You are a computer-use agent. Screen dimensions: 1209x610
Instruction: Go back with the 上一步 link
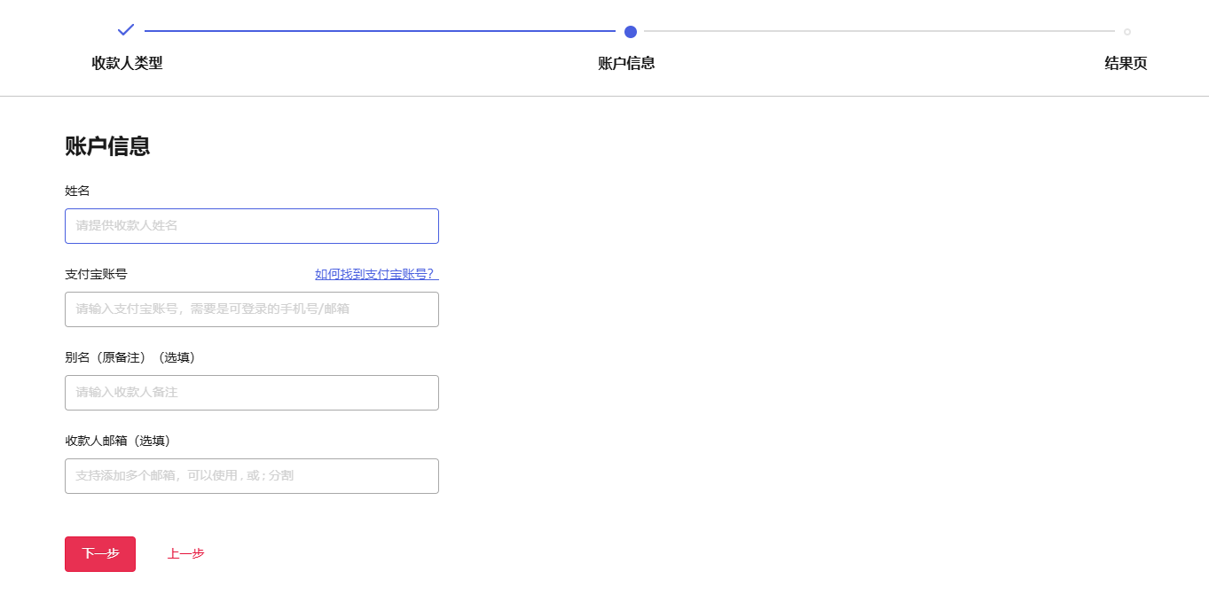click(186, 554)
